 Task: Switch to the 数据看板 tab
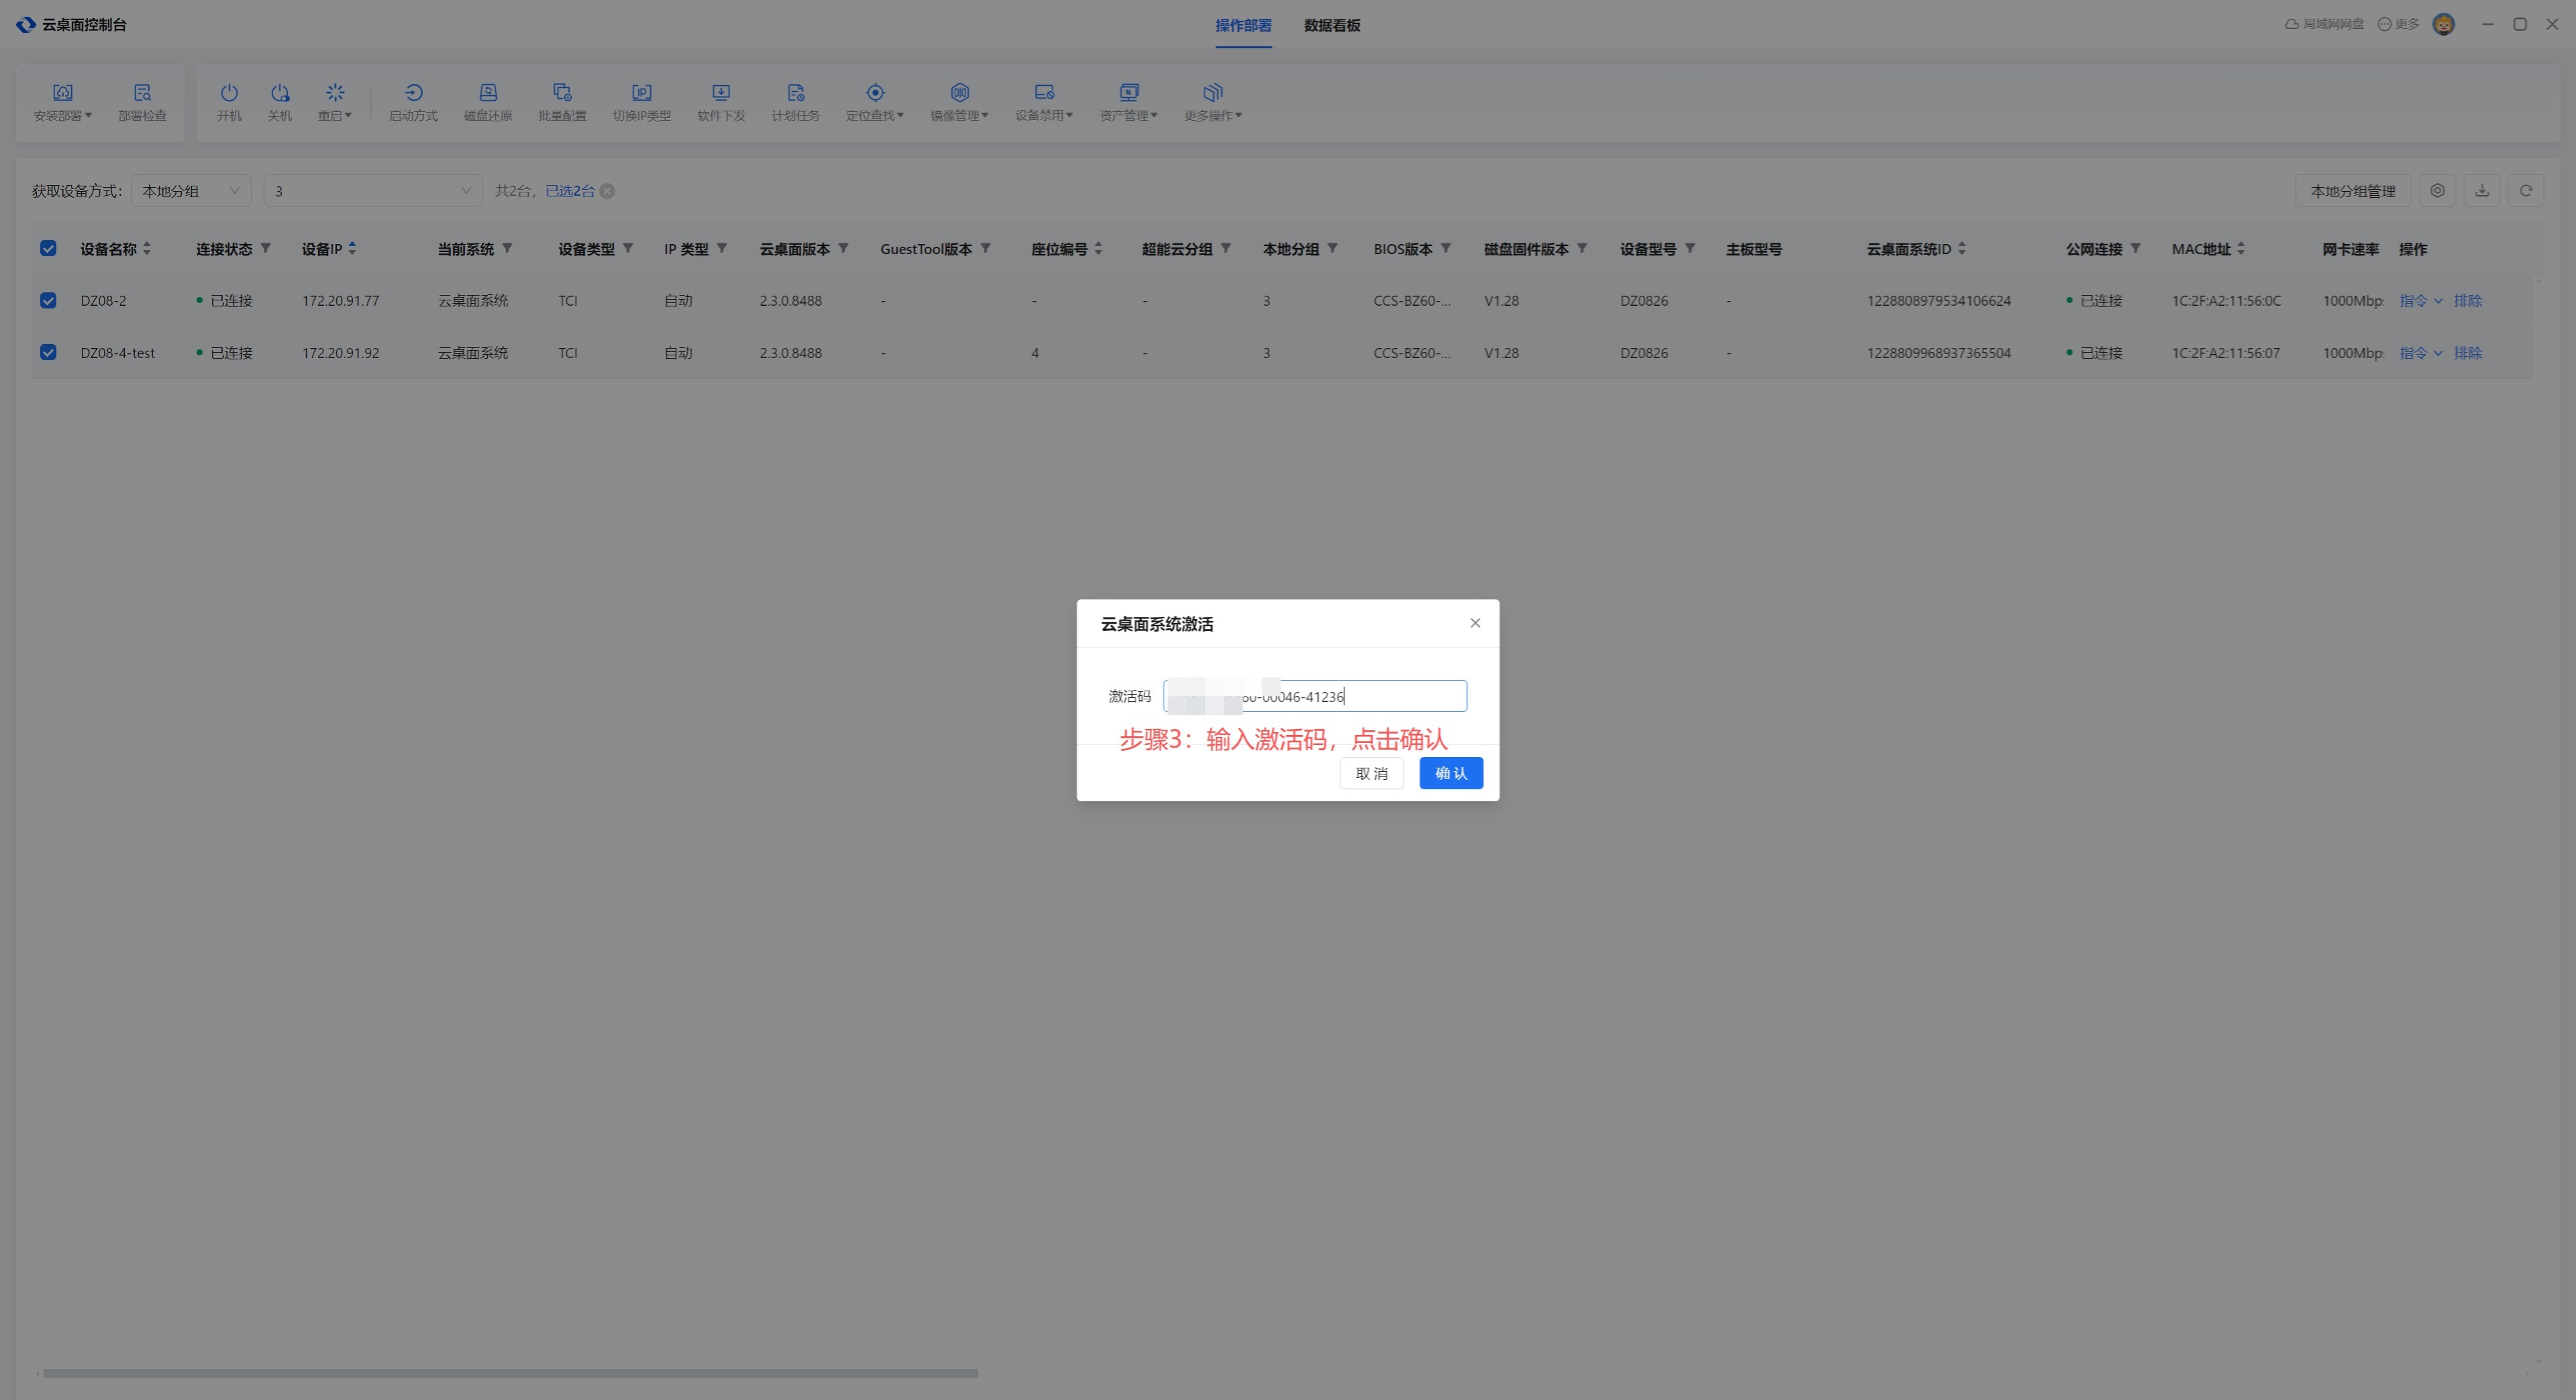click(1331, 25)
